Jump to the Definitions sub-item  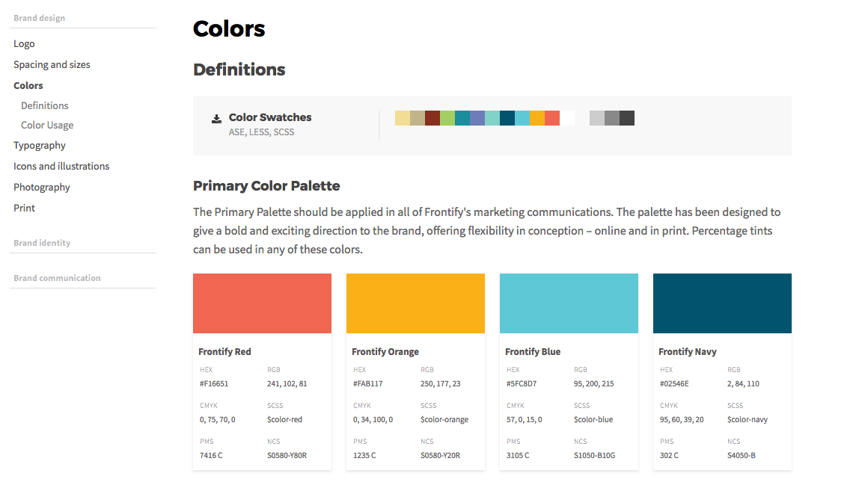click(45, 105)
